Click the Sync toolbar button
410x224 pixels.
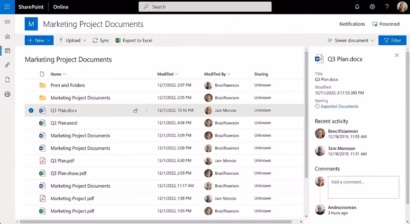[100, 40]
